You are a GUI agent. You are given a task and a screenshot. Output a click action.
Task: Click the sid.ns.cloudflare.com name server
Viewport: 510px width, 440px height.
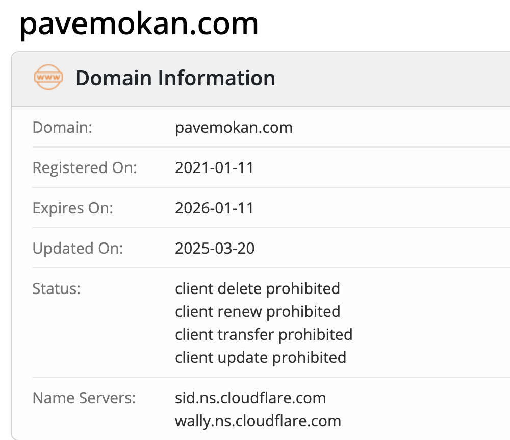tap(250, 398)
